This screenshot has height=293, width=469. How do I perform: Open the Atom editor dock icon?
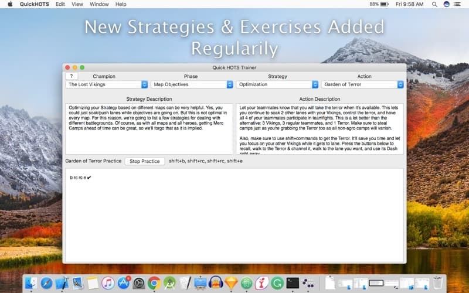coord(247,283)
